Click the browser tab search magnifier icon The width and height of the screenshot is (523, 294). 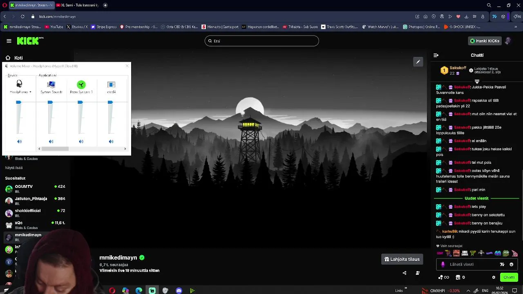click(x=489, y=5)
